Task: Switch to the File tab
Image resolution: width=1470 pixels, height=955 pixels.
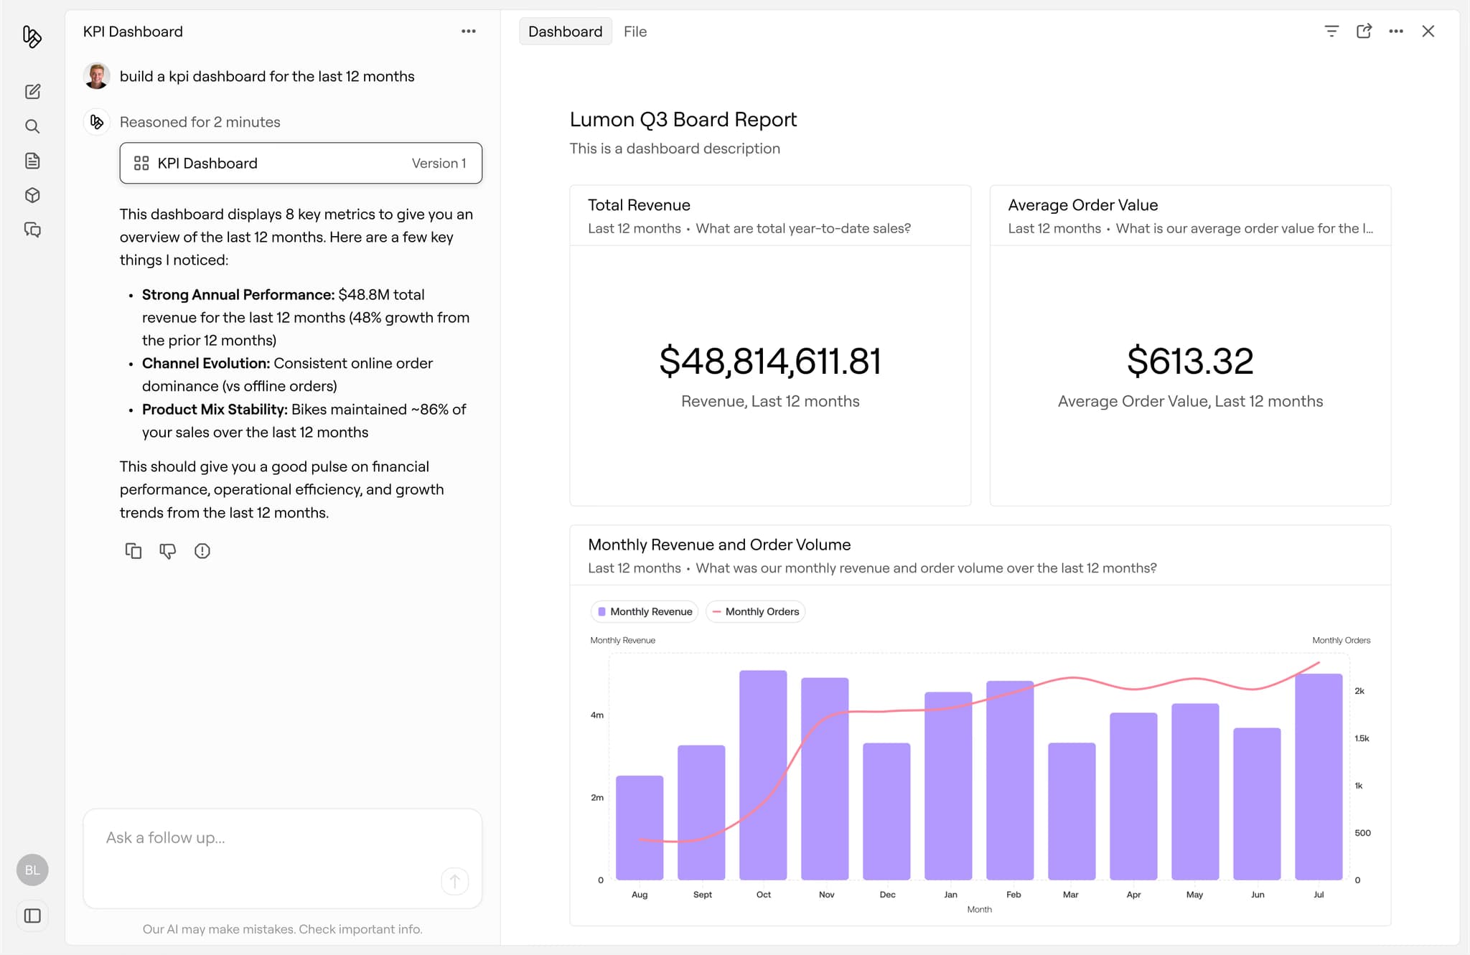Action: [x=635, y=32]
